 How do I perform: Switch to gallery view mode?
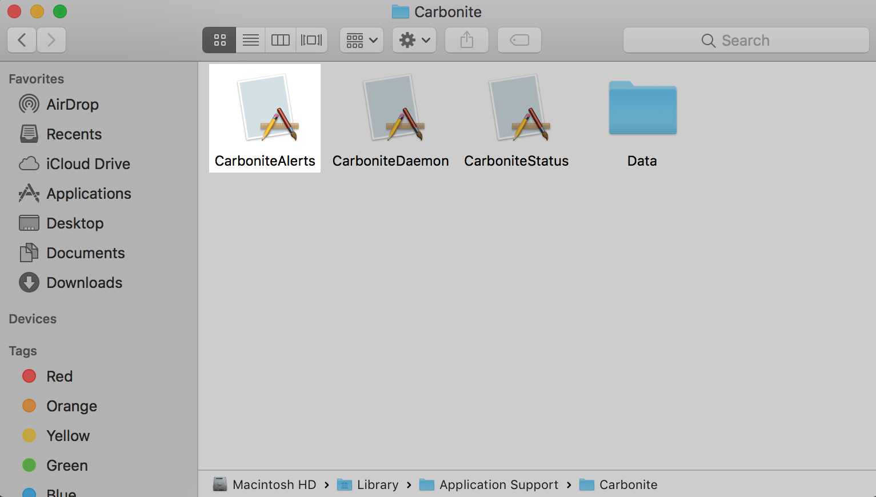click(311, 40)
